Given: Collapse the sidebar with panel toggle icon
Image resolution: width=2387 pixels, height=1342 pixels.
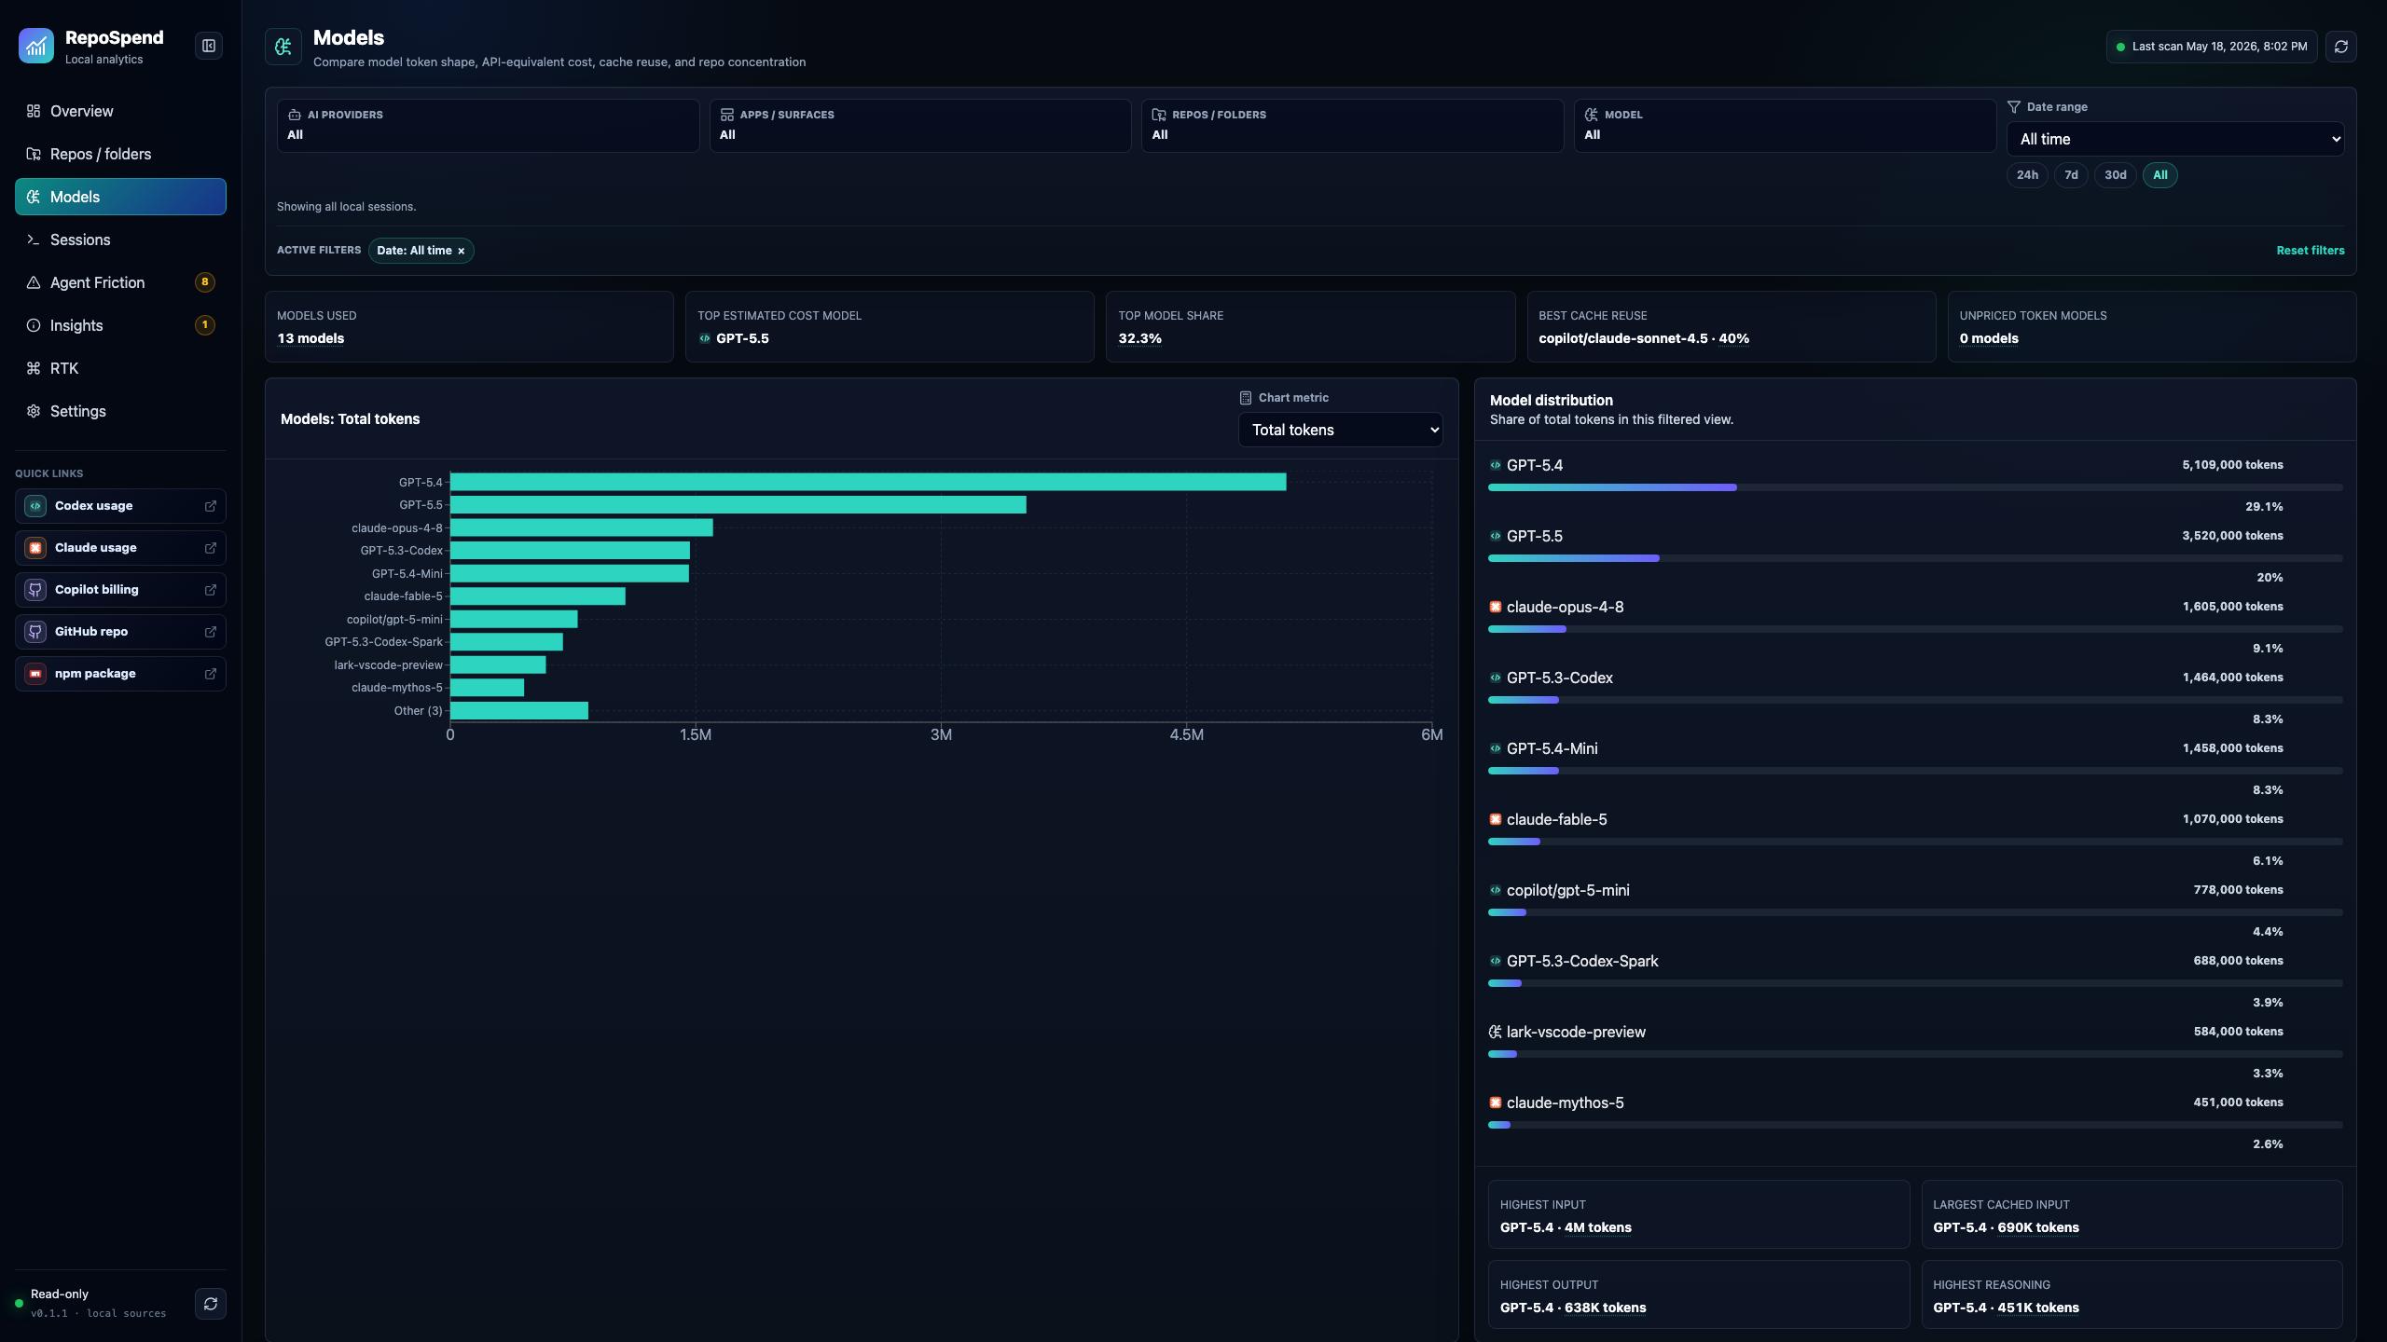Looking at the screenshot, I should 209,46.
